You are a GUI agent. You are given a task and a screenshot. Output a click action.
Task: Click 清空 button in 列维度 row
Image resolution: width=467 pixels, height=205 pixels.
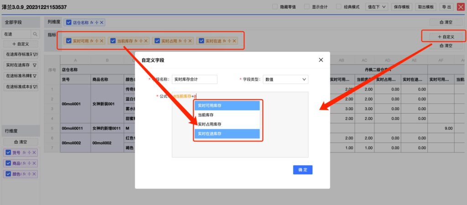[x=446, y=22]
